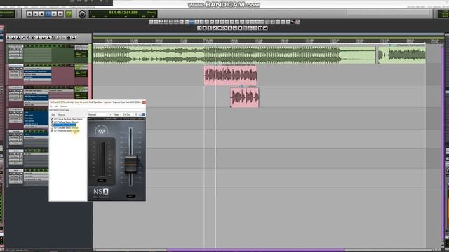This screenshot has width=449, height=252.
Task: Click the green time position display
Action: click(123, 14)
